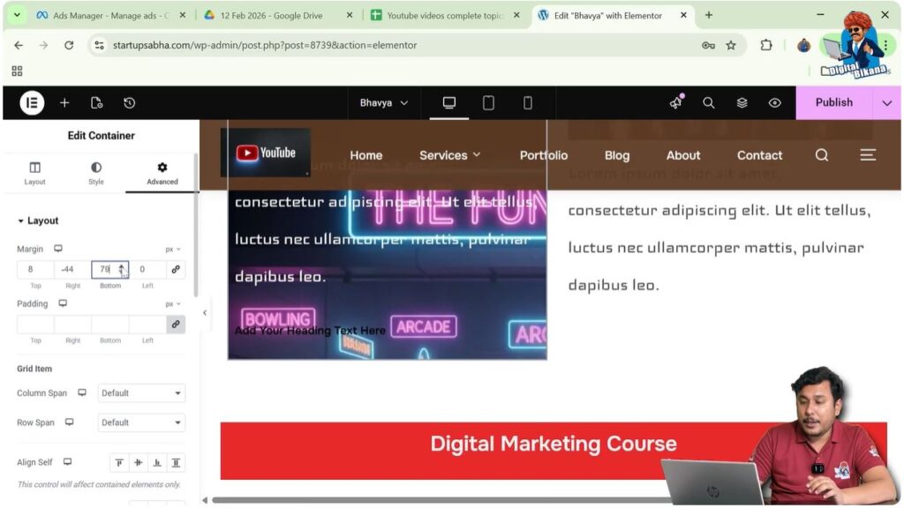Expand the Publish options arrow
904x508 pixels.
(886, 103)
